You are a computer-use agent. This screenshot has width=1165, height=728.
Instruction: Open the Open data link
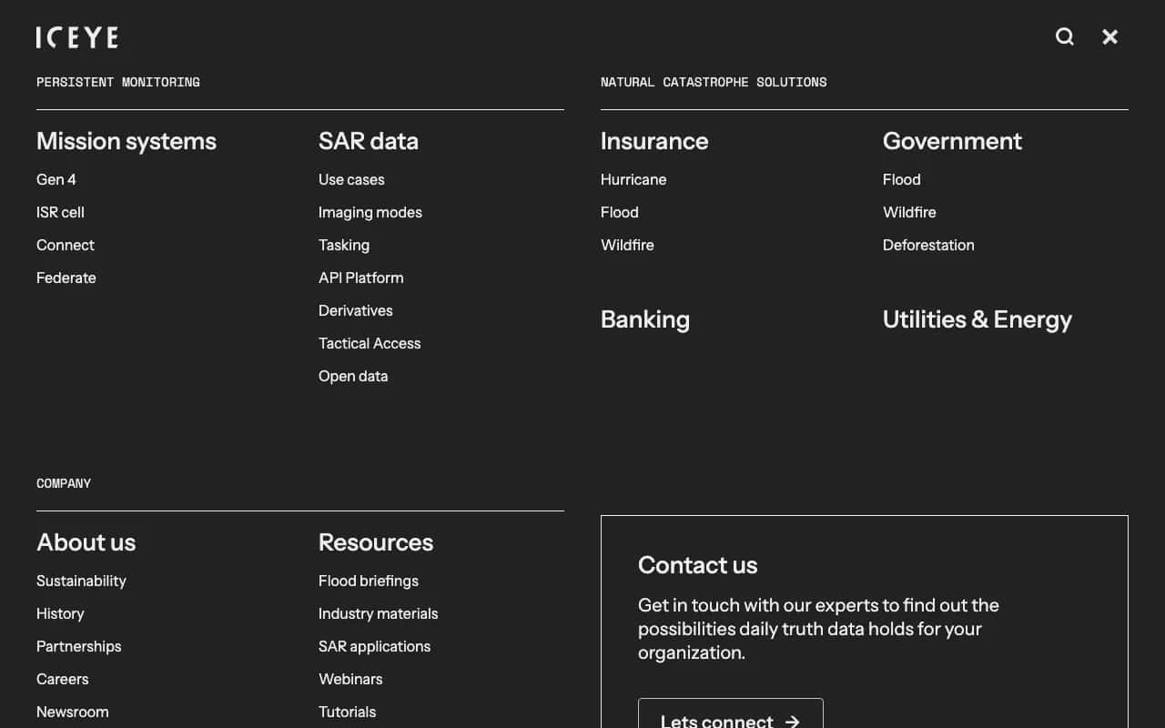[x=353, y=376]
